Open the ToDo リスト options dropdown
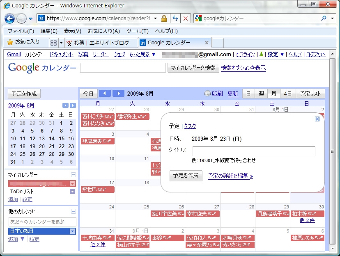The image size is (340, 256). tap(72, 192)
